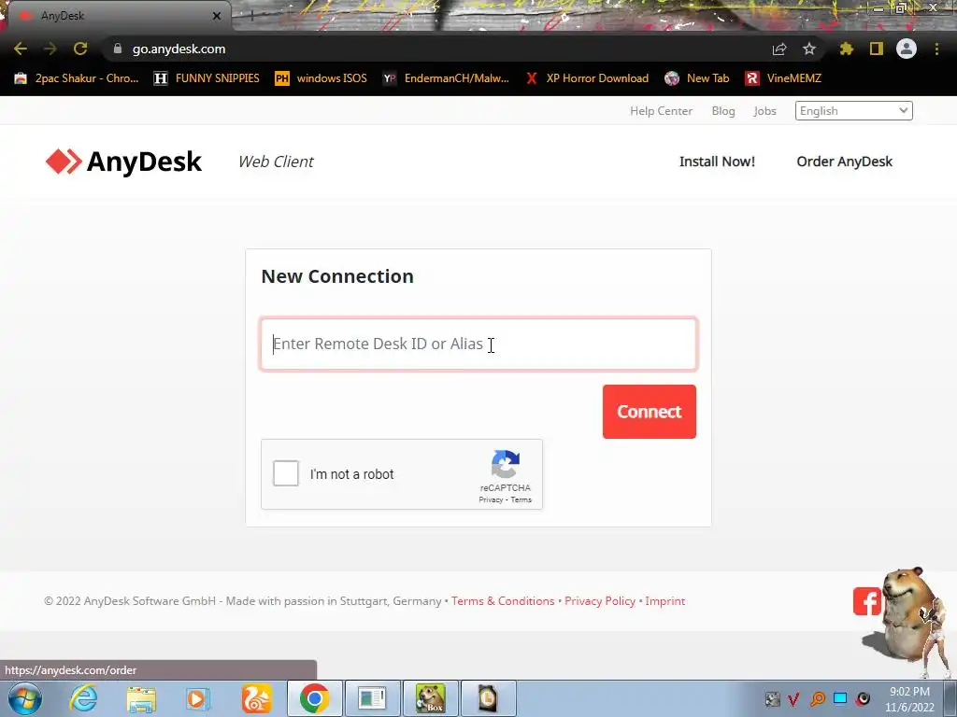Check the I'm not a robot checkbox
The height and width of the screenshot is (717, 957).
(286, 473)
